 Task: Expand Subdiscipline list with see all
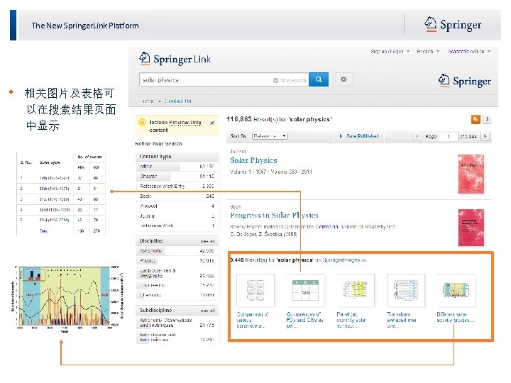pos(207,311)
